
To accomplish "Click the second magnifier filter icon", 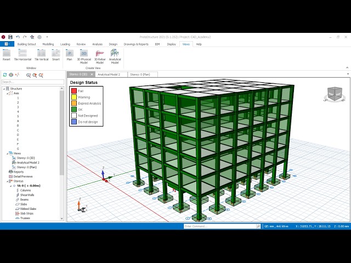I will click(x=35, y=75).
